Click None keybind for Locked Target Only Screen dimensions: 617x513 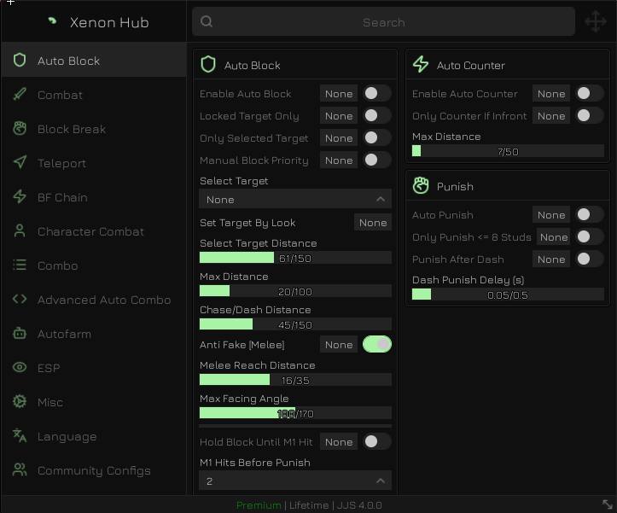[339, 116]
